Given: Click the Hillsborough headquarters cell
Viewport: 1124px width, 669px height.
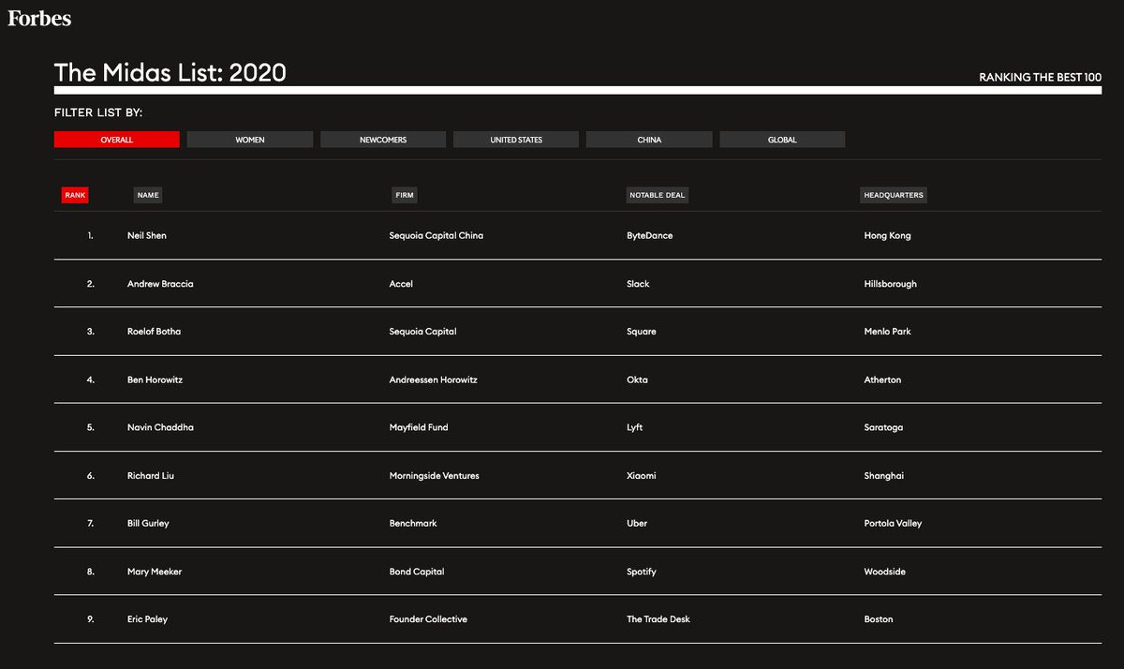Looking at the screenshot, I should 891,283.
